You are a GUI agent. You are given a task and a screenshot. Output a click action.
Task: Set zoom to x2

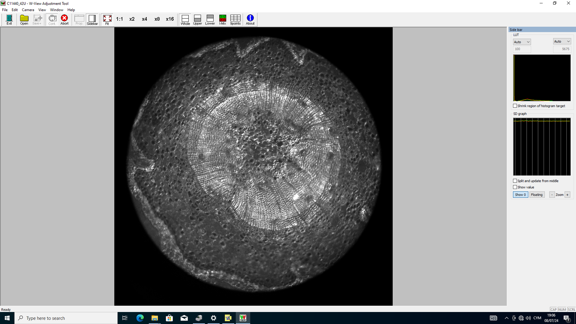coord(132,19)
